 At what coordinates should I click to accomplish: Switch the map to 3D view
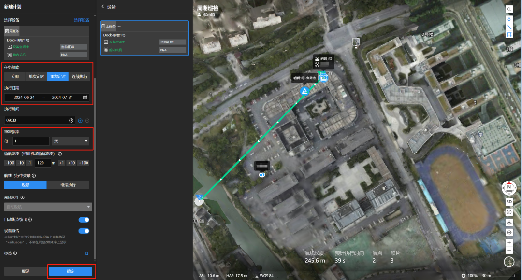tap(509, 202)
